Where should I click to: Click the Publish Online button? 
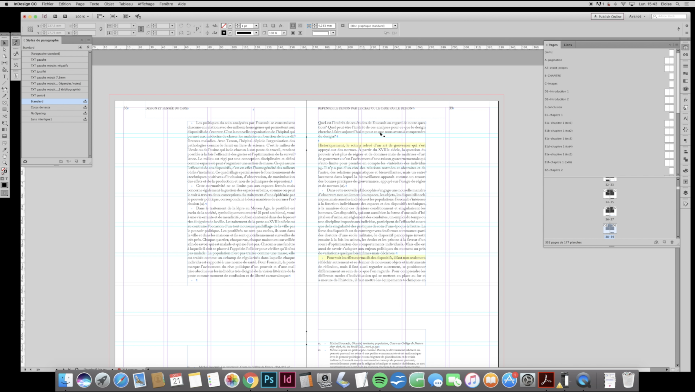click(607, 16)
